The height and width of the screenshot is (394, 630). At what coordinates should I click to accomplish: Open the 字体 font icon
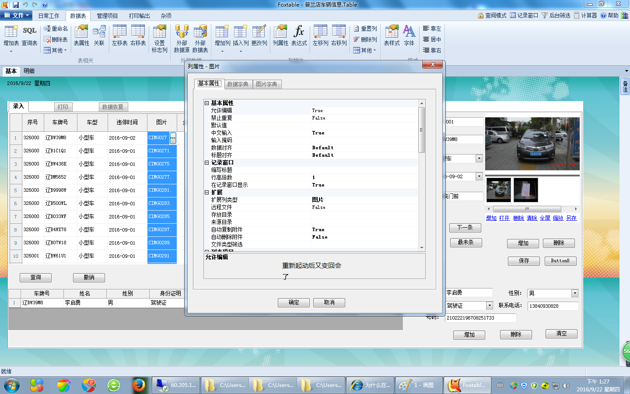(x=409, y=36)
